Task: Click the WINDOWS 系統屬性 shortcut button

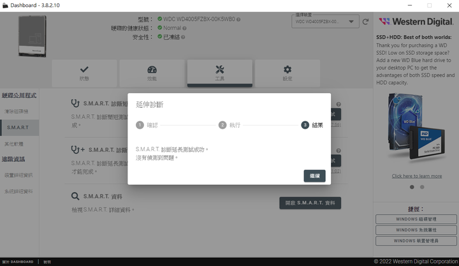Action: coord(416,230)
